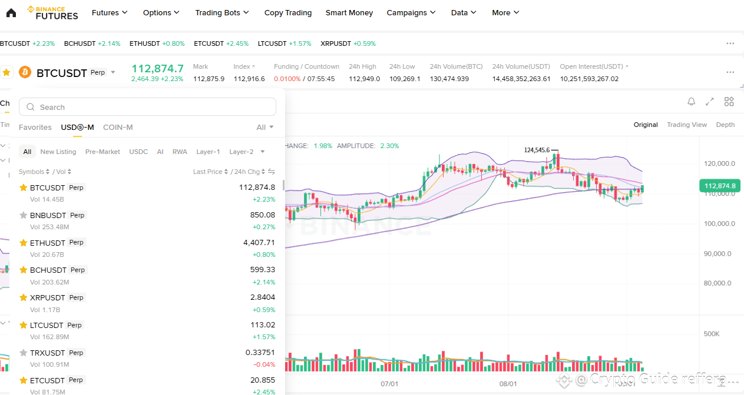744x395 pixels.
Task: Expand the All filter dropdown
Action: 265,127
